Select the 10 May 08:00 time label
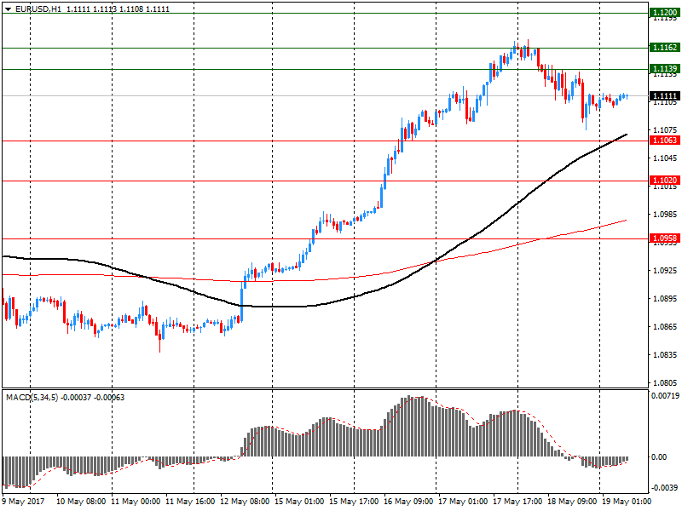Screen dimensions: 682x511 click(x=81, y=501)
